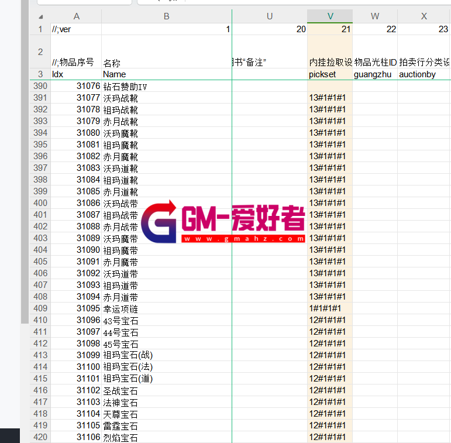Click the '物品光柱ID' cell
Screen dimensions: 451x443
click(x=375, y=51)
